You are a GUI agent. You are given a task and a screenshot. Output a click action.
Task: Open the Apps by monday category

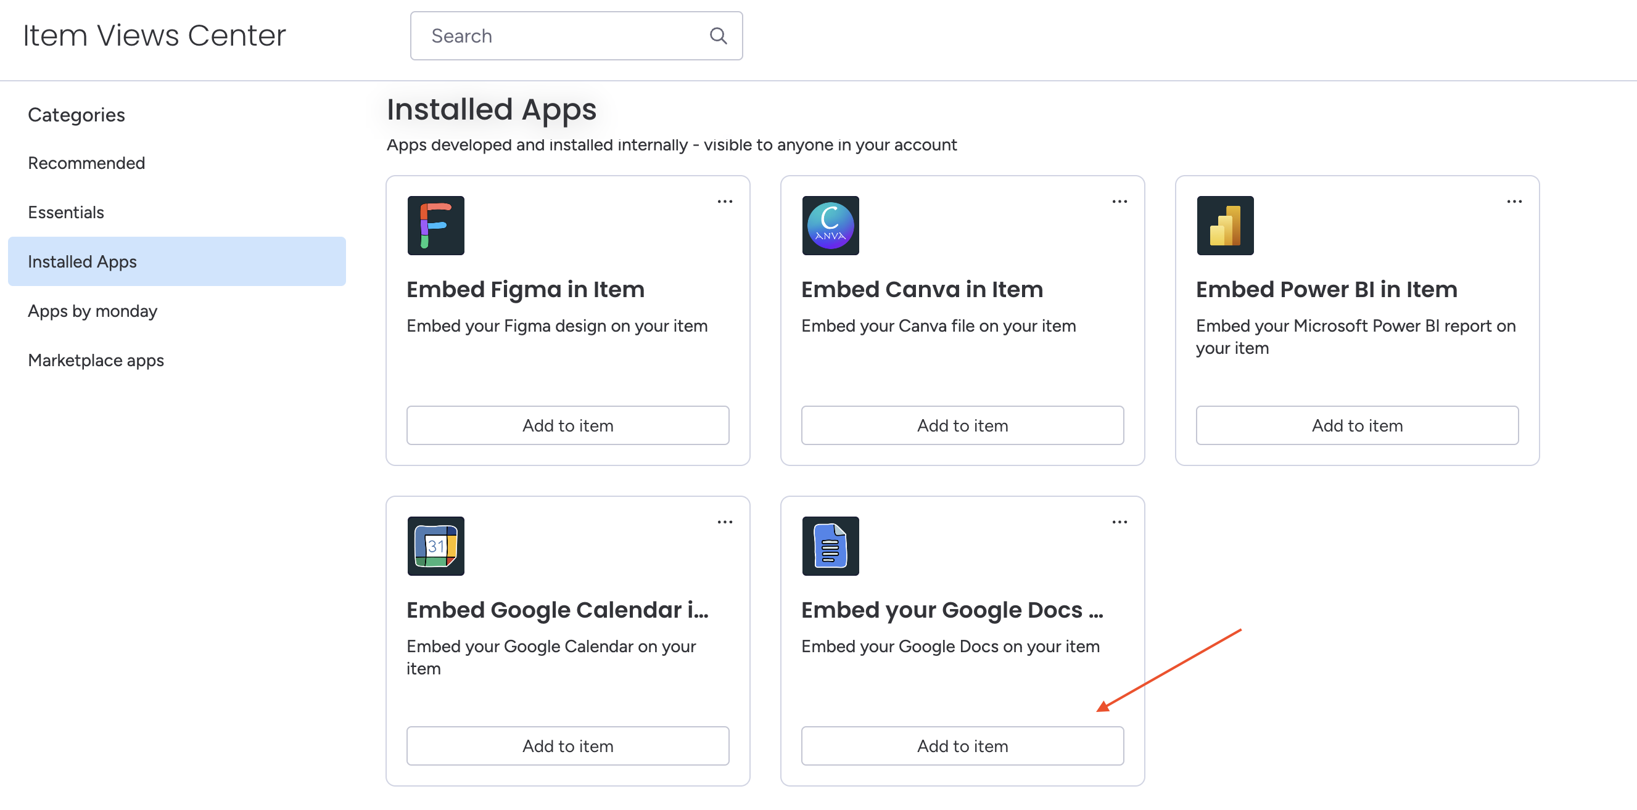pos(93,311)
